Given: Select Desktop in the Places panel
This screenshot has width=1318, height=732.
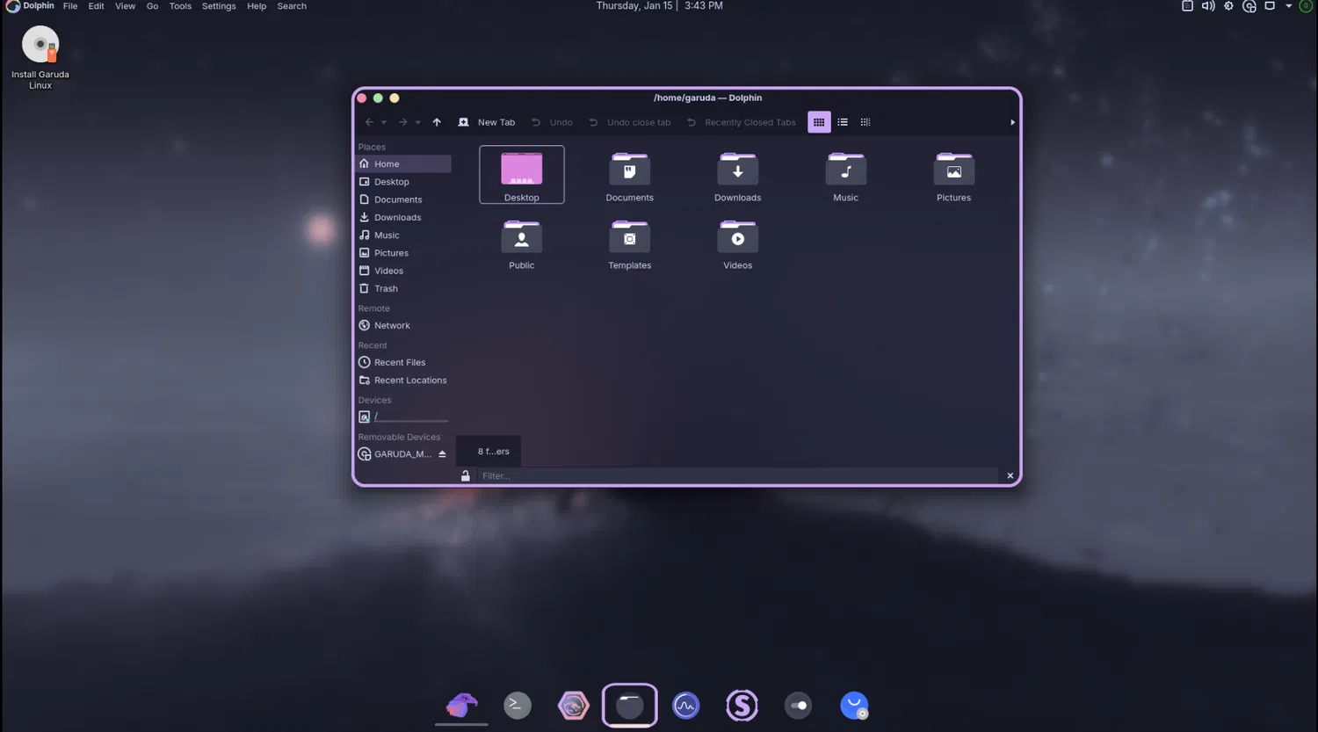Looking at the screenshot, I should tap(403, 182).
